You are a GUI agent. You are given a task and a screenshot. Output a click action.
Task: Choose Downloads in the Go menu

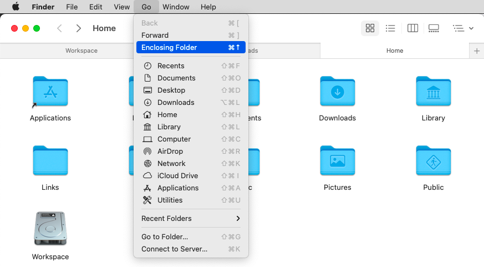pyautogui.click(x=191, y=102)
